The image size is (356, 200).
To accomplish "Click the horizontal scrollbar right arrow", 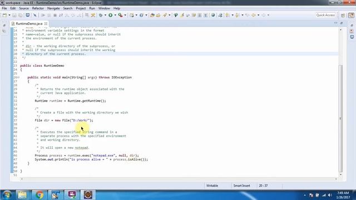I will (336, 179).
